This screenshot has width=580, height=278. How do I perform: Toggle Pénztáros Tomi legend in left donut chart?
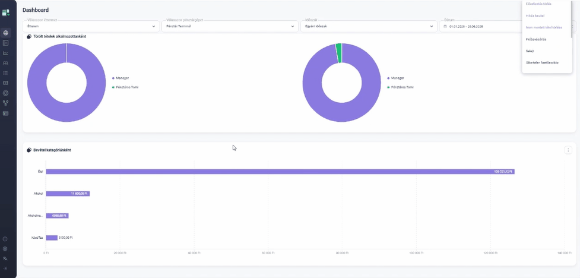click(125, 87)
